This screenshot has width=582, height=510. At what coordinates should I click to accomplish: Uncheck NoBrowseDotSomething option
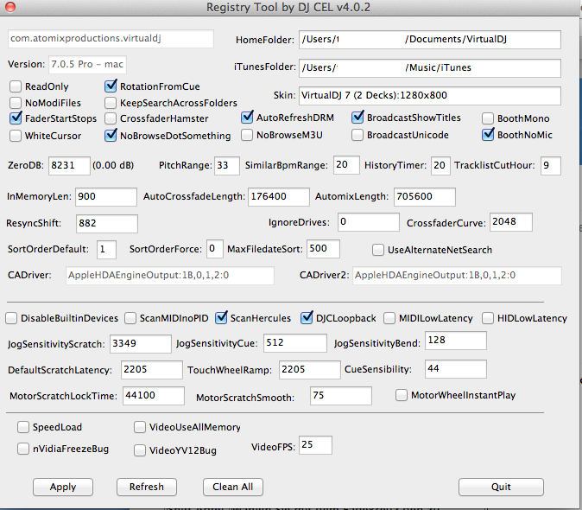click(x=111, y=135)
